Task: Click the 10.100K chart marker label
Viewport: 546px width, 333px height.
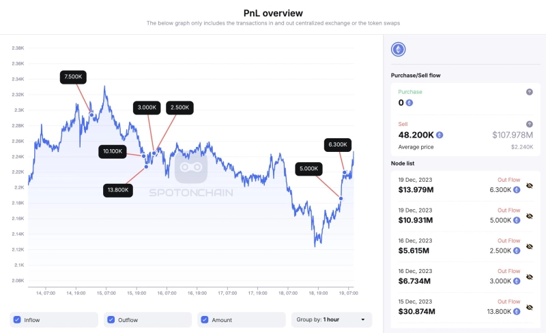Action: (113, 151)
